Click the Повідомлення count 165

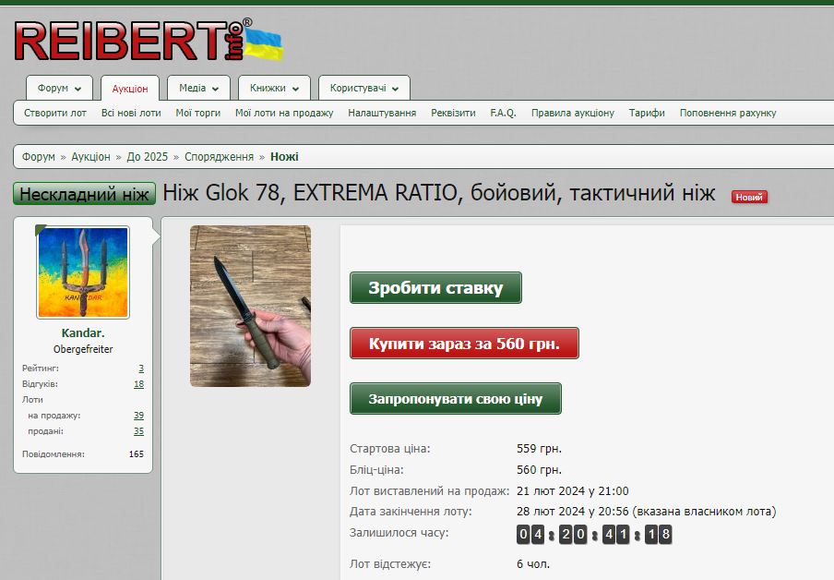pos(137,454)
